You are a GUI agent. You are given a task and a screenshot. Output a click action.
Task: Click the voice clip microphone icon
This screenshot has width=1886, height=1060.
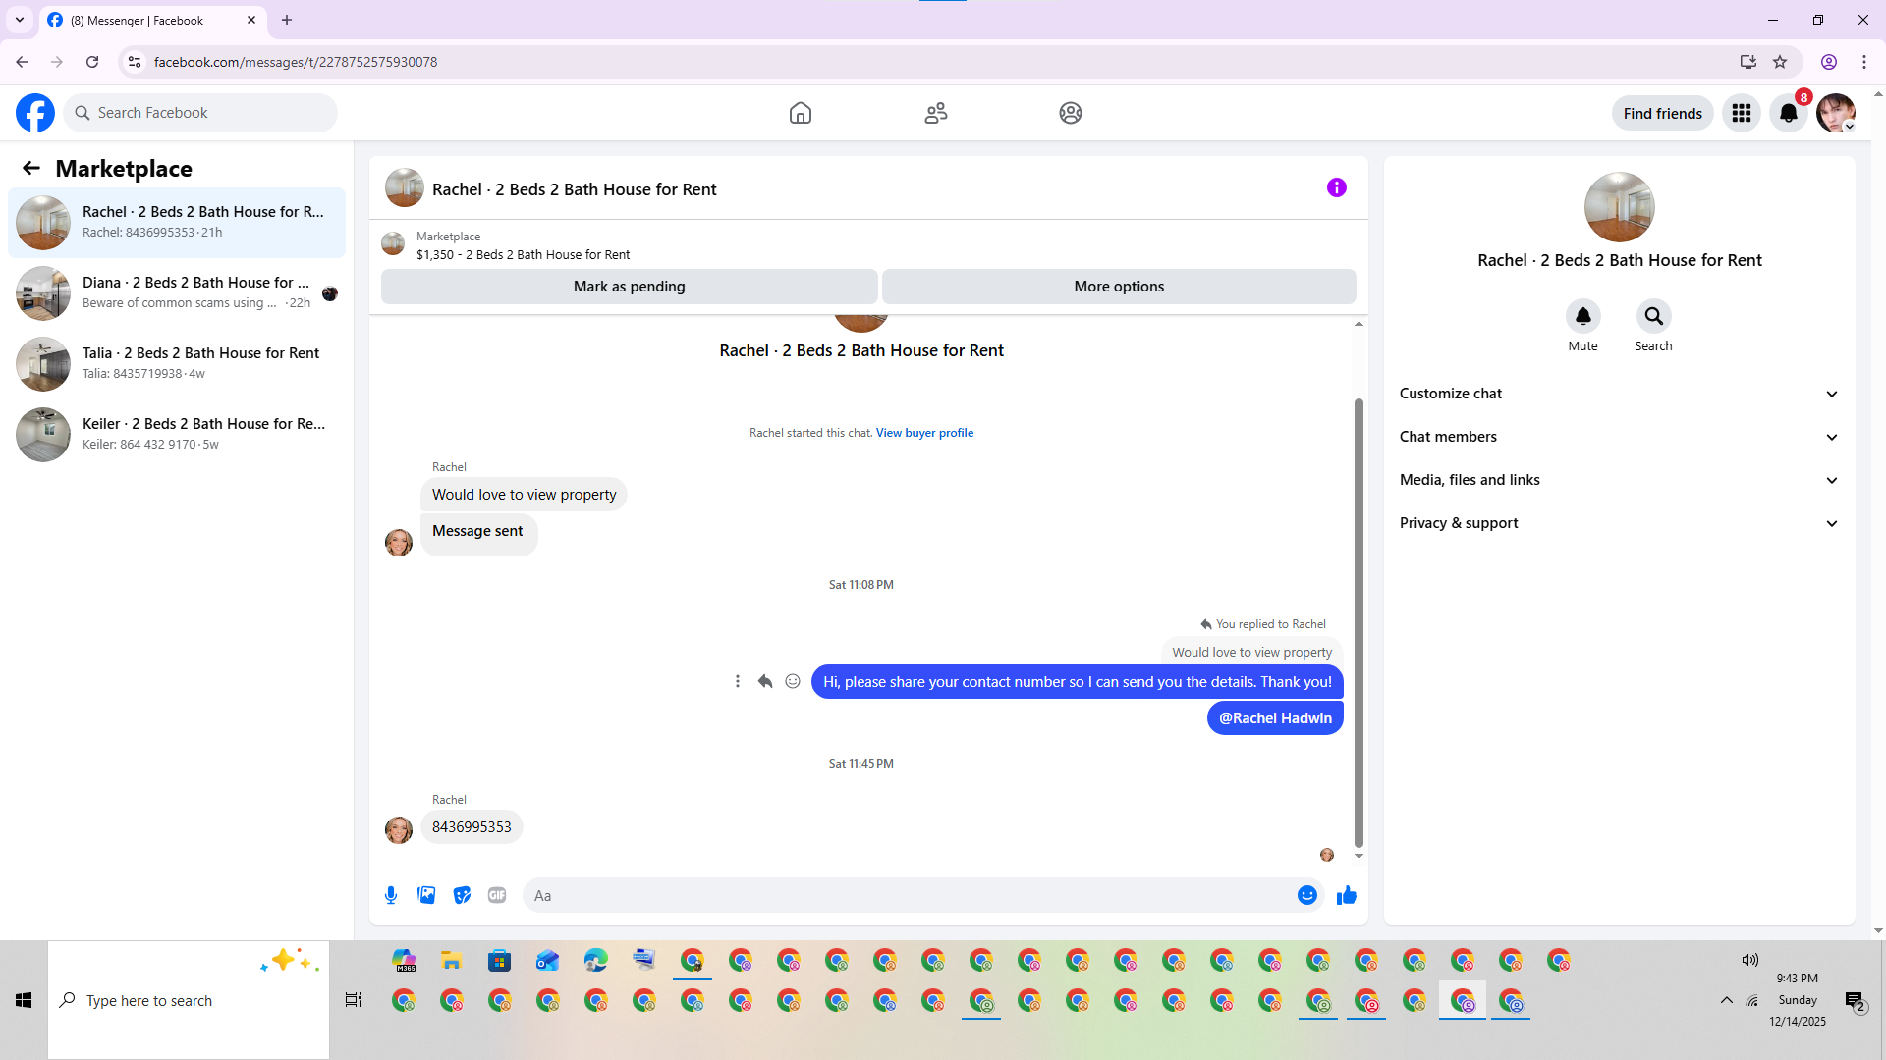pyautogui.click(x=391, y=895)
